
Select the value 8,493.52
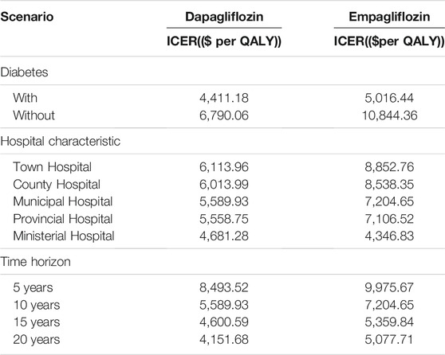[x=224, y=287]
